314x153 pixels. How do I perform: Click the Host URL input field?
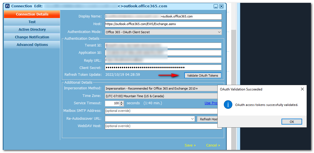[x=163, y=24]
